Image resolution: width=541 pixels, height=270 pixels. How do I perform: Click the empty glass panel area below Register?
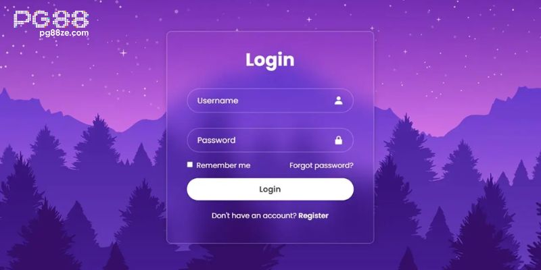(270, 232)
